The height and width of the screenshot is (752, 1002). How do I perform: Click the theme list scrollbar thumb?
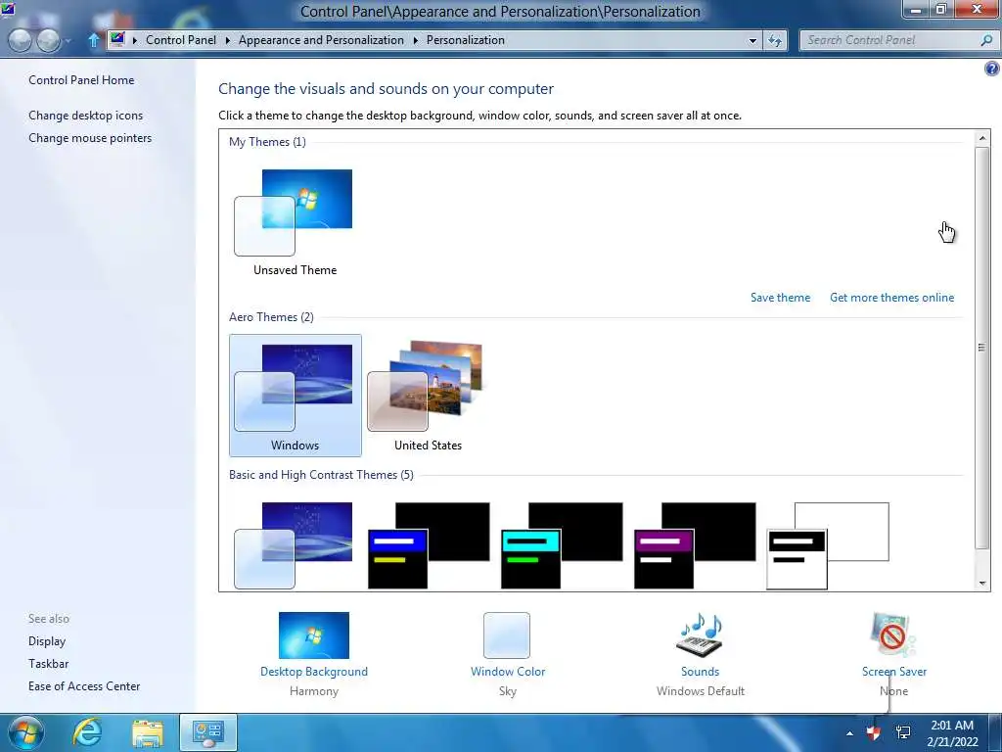click(982, 348)
